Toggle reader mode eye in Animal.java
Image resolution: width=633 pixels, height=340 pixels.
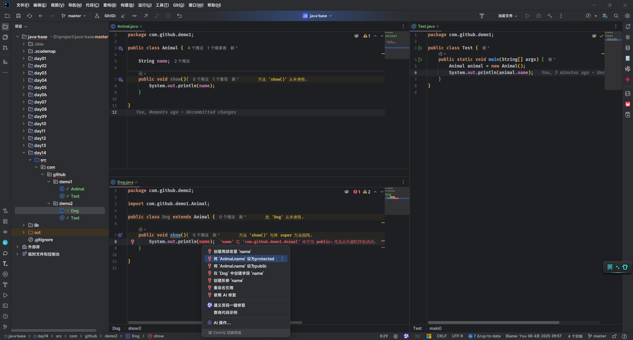(x=356, y=36)
